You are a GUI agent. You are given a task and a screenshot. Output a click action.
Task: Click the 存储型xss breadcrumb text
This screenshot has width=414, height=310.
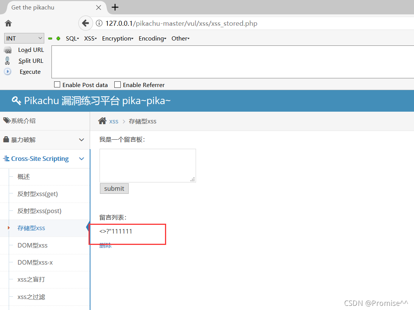point(143,122)
